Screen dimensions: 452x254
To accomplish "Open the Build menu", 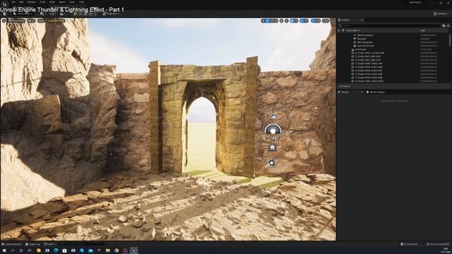I will (52, 2).
